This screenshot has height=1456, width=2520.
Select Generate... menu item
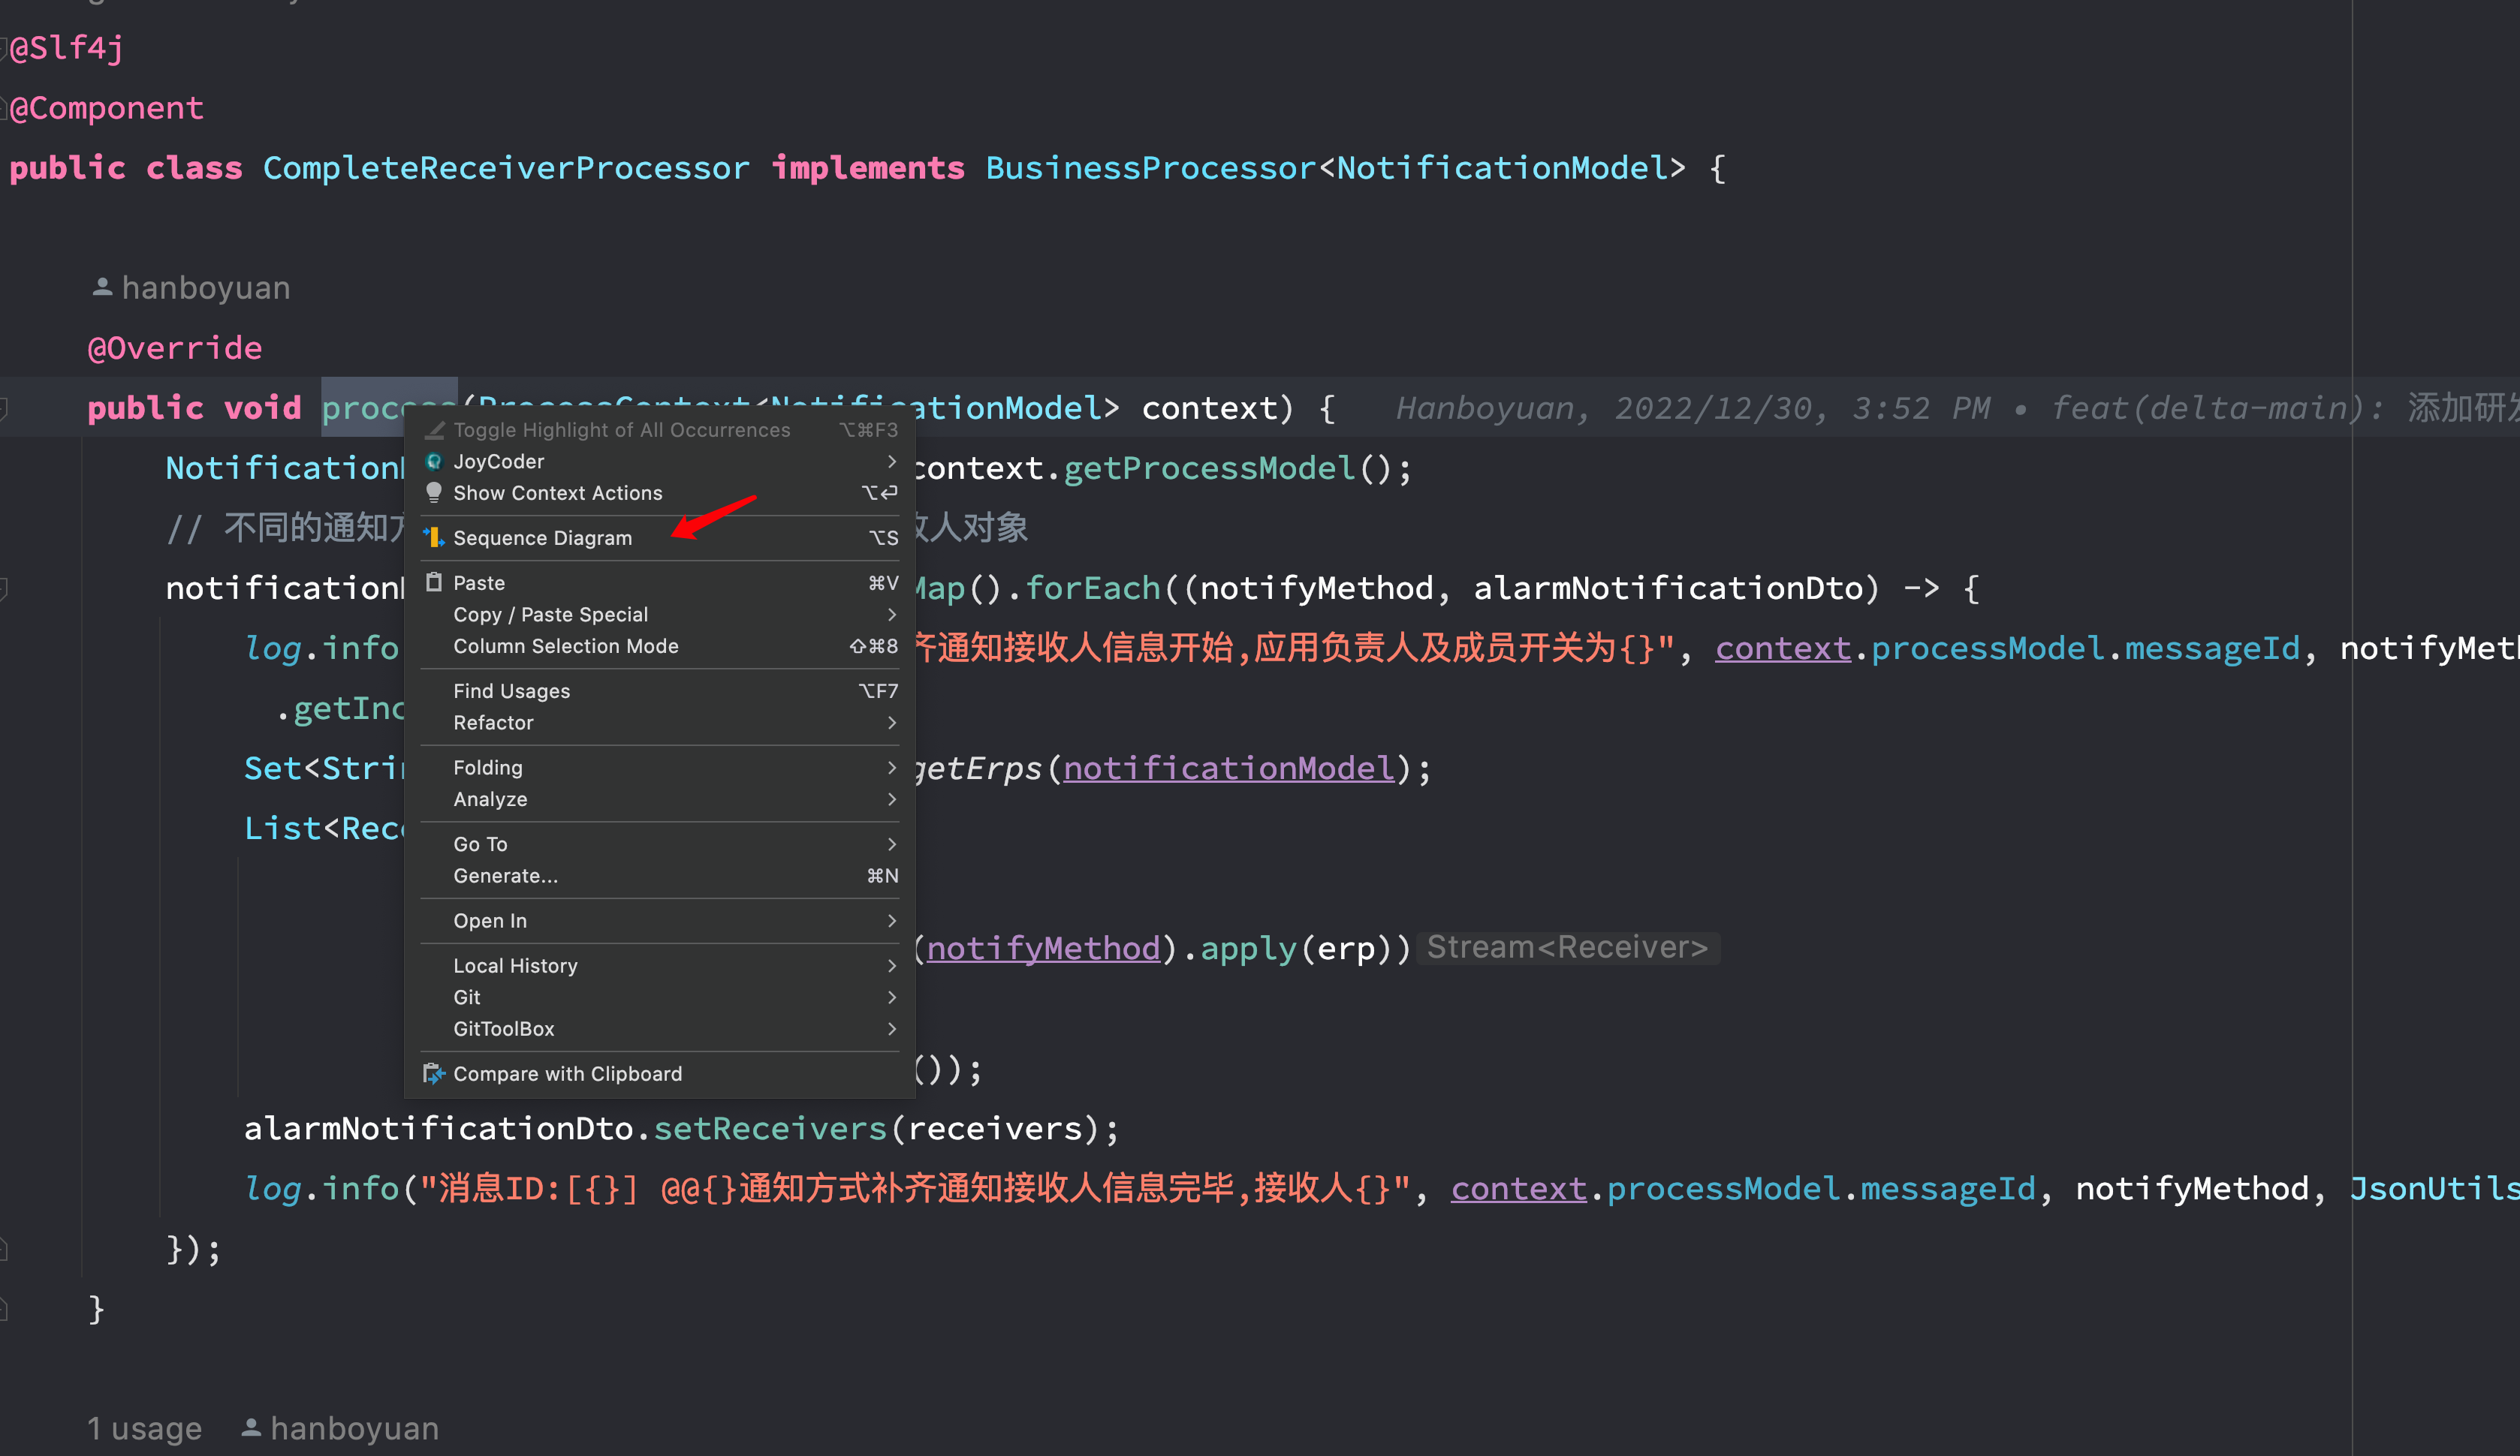coord(660,875)
